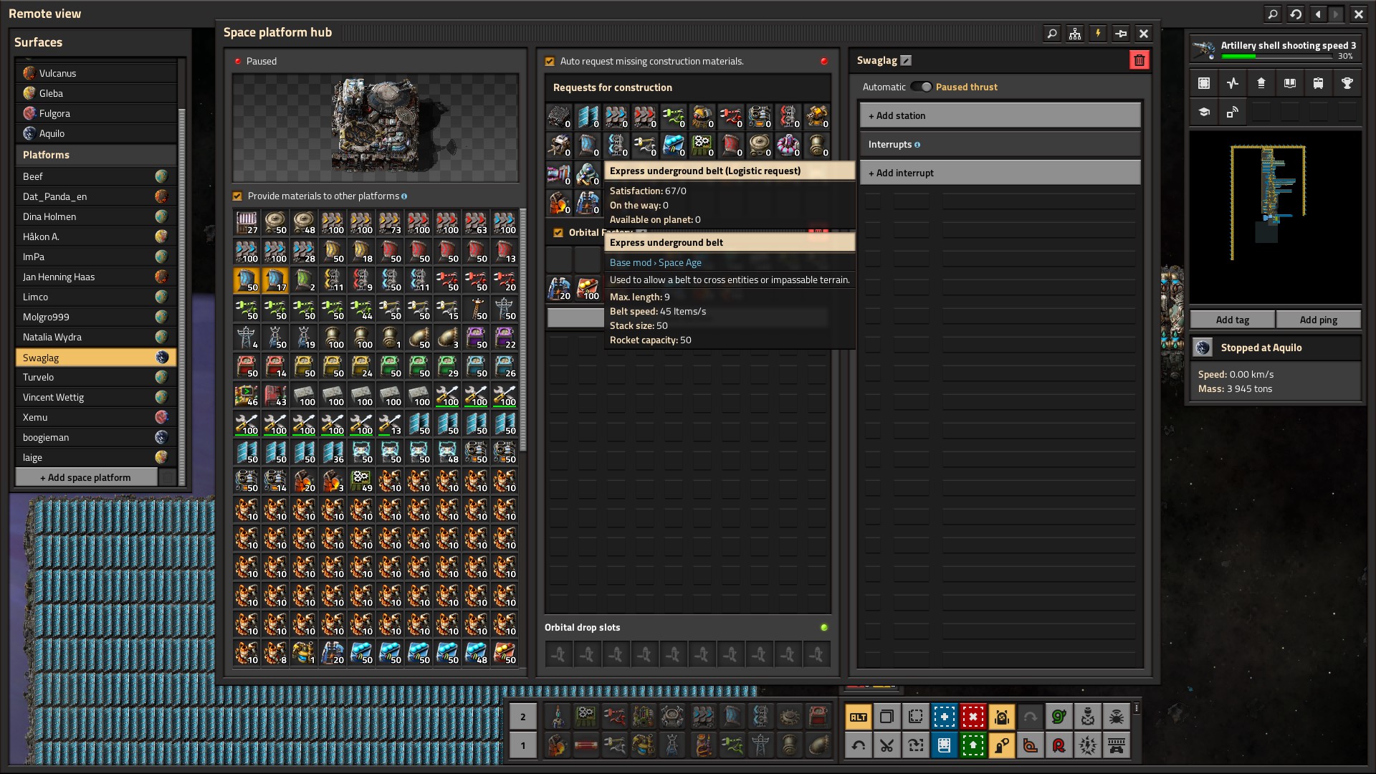
Task: Toggle the yellow exoskeleton-style button in shortcut bar
Action: [x=1001, y=745]
